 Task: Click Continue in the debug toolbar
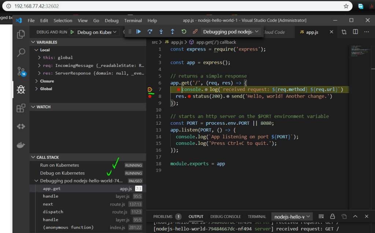click(138, 32)
